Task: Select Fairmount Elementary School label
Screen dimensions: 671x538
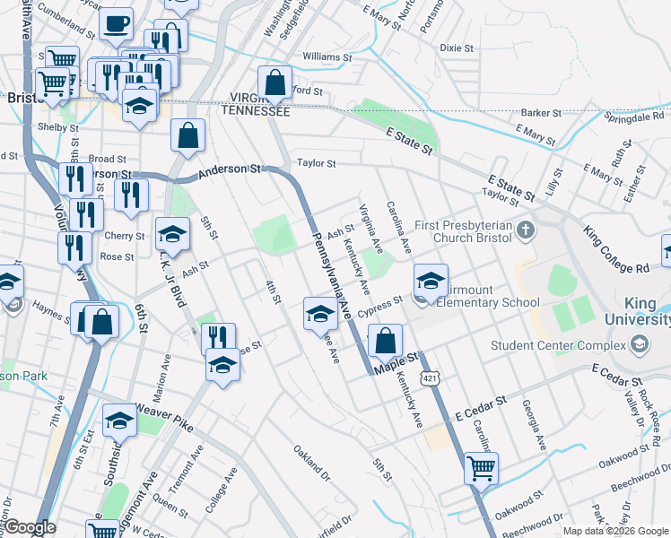Action: click(488, 297)
